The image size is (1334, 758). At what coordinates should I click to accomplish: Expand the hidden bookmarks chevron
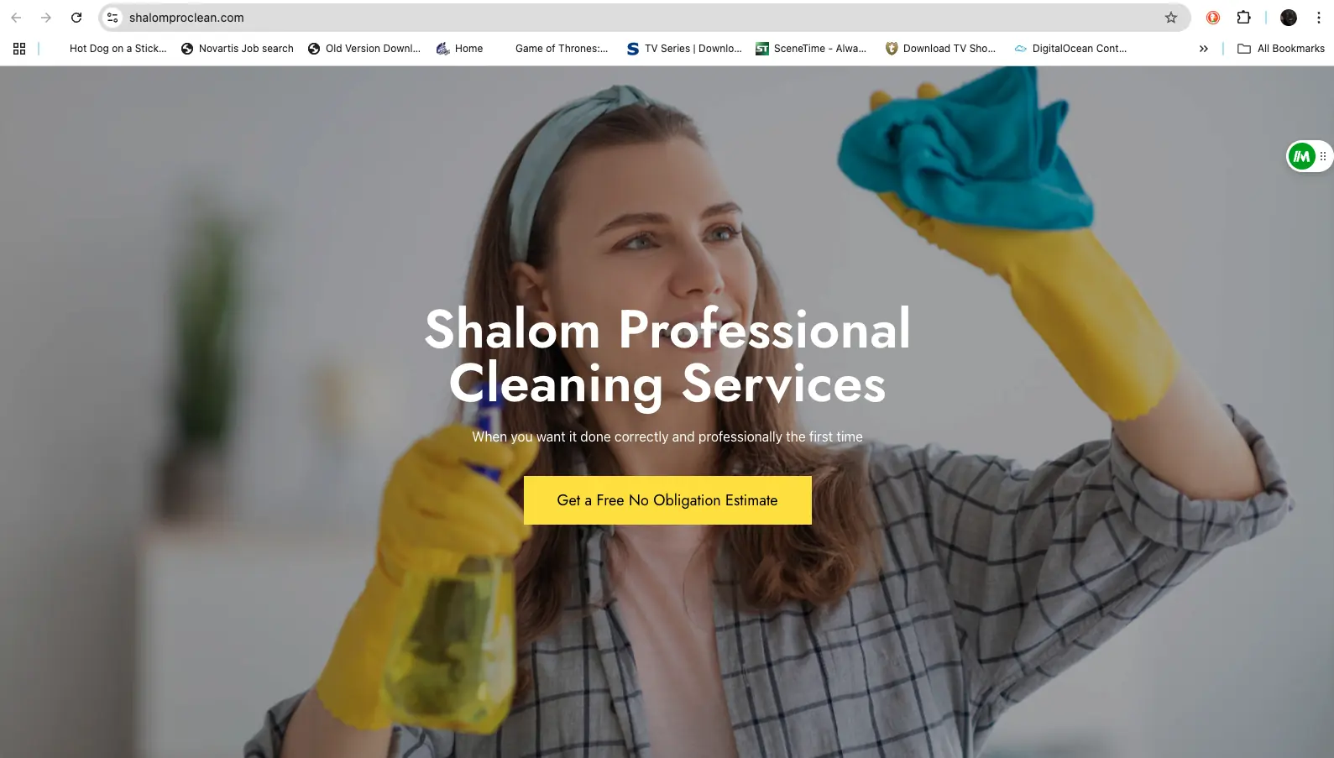1204,49
